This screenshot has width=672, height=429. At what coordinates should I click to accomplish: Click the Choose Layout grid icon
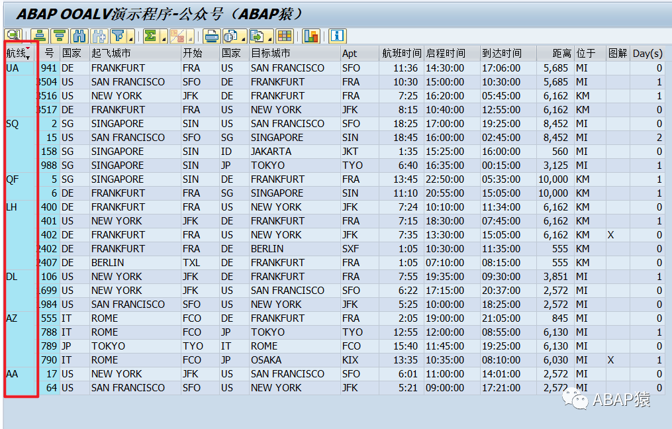pos(285,36)
